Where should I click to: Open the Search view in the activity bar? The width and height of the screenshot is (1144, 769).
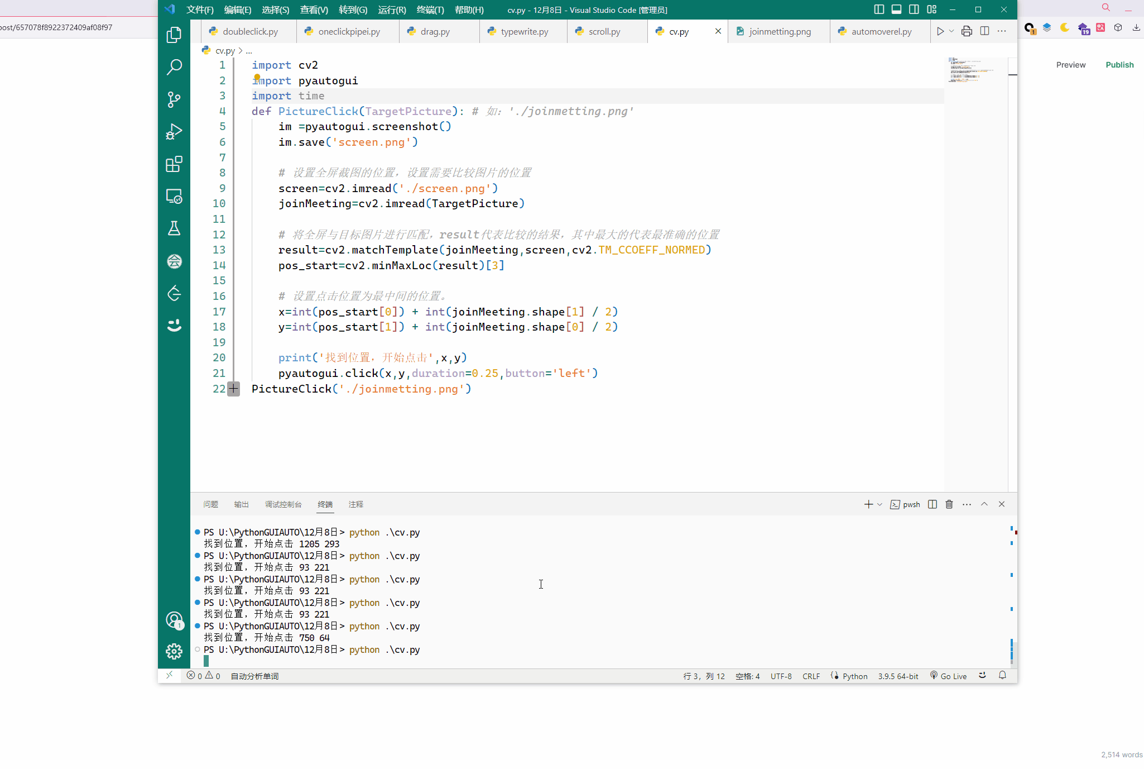174,67
